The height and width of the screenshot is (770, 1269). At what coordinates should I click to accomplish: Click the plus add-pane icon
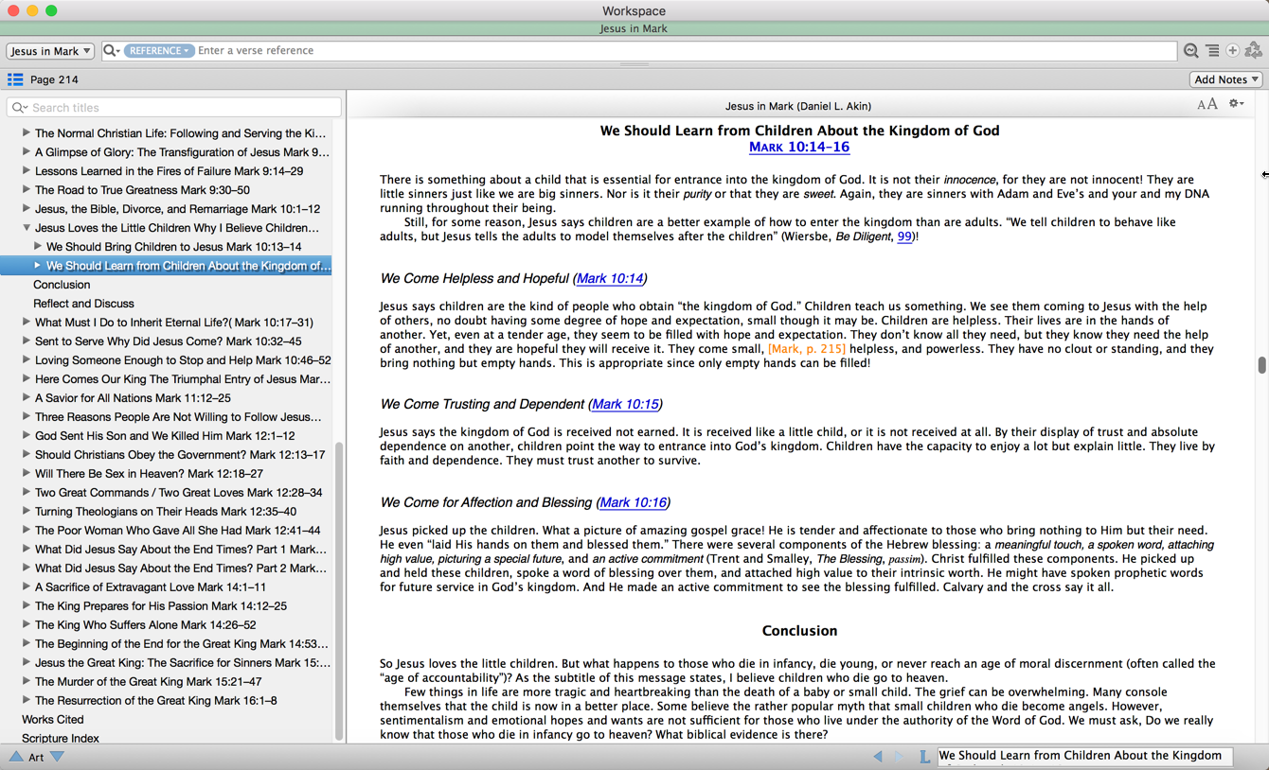(1233, 51)
